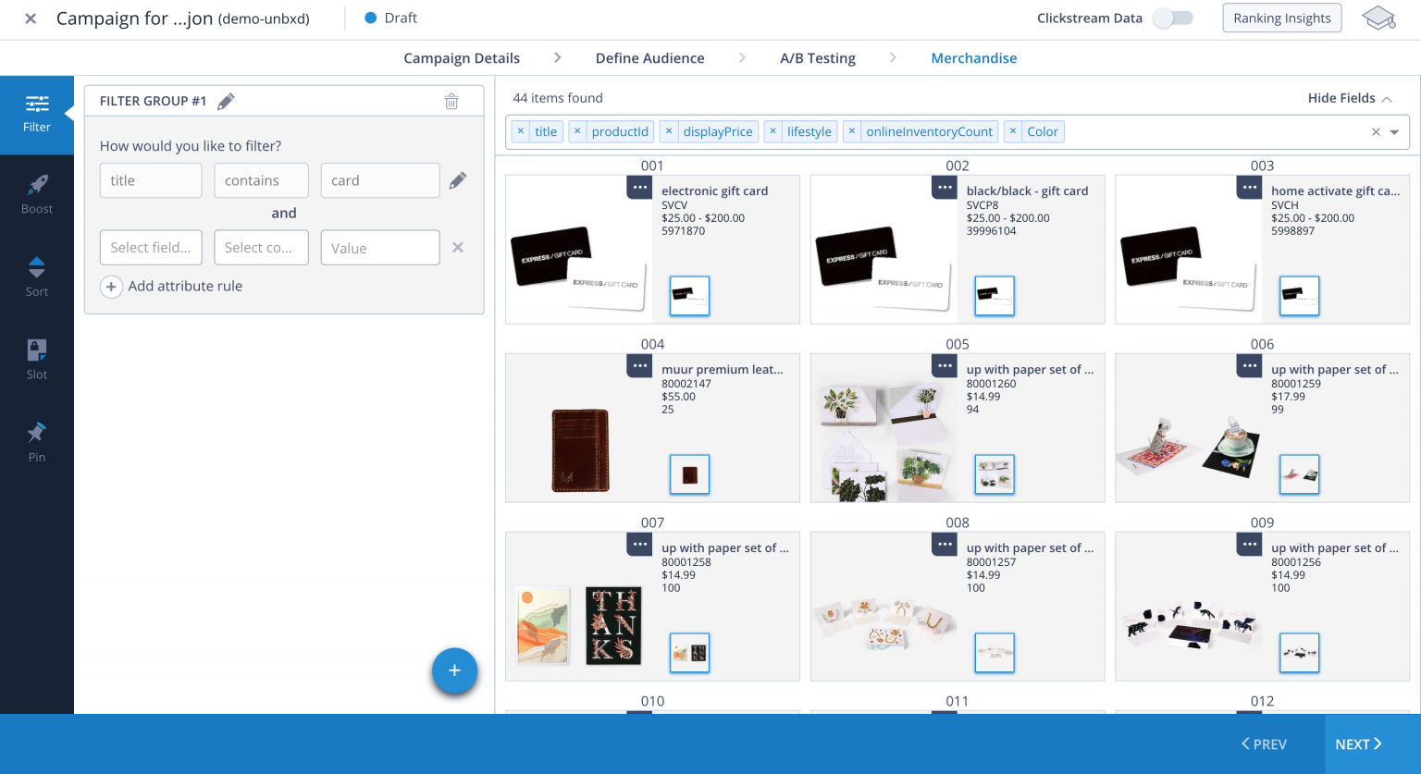Open the Pin tool in sidebar
The width and height of the screenshot is (1421, 774).
pyautogui.click(x=37, y=442)
